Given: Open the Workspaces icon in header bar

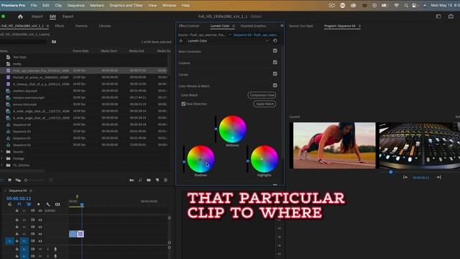Looking at the screenshot, I should pyautogui.click(x=438, y=17).
